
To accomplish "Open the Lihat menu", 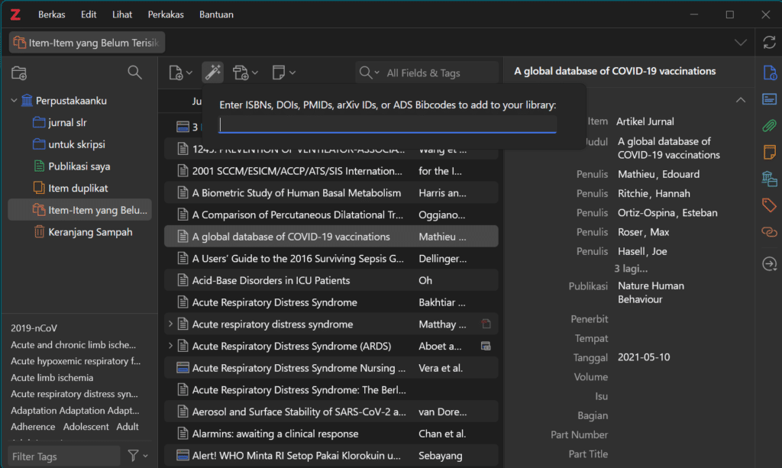I will [121, 15].
